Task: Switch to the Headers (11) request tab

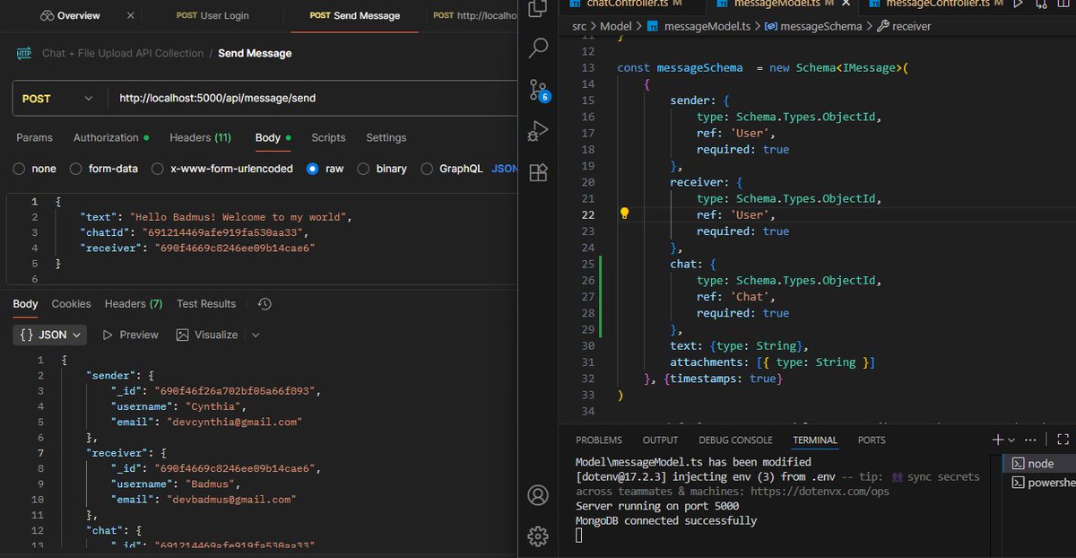Action: click(200, 137)
